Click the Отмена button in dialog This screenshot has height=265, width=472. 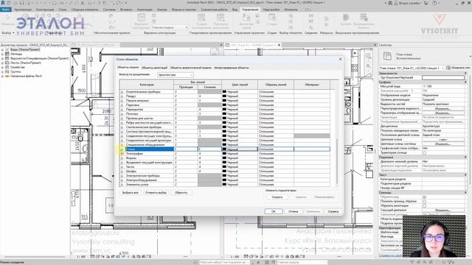294,211
